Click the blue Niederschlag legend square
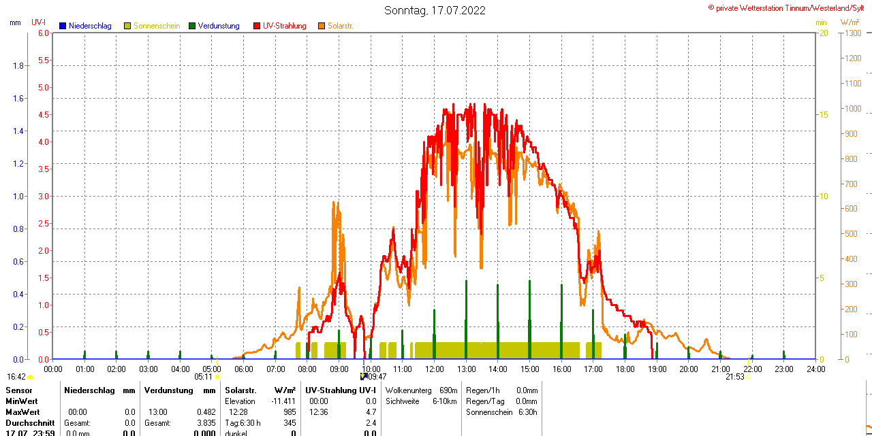The image size is (872, 436). coord(63,26)
